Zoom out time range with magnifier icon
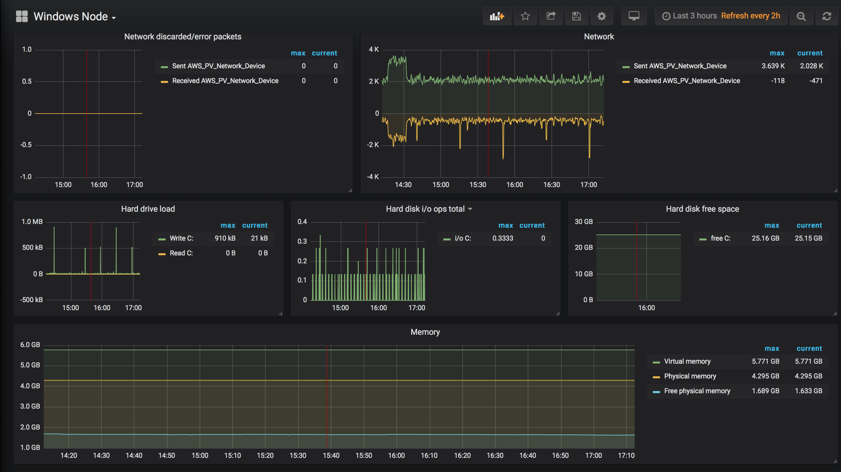The height and width of the screenshot is (472, 841). click(801, 16)
